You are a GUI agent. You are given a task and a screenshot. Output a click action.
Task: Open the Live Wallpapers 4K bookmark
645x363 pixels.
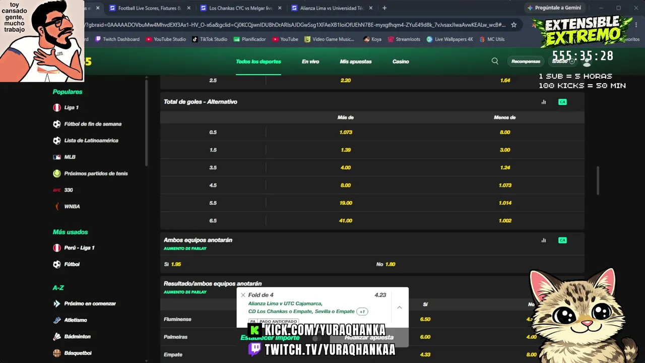coord(449,39)
